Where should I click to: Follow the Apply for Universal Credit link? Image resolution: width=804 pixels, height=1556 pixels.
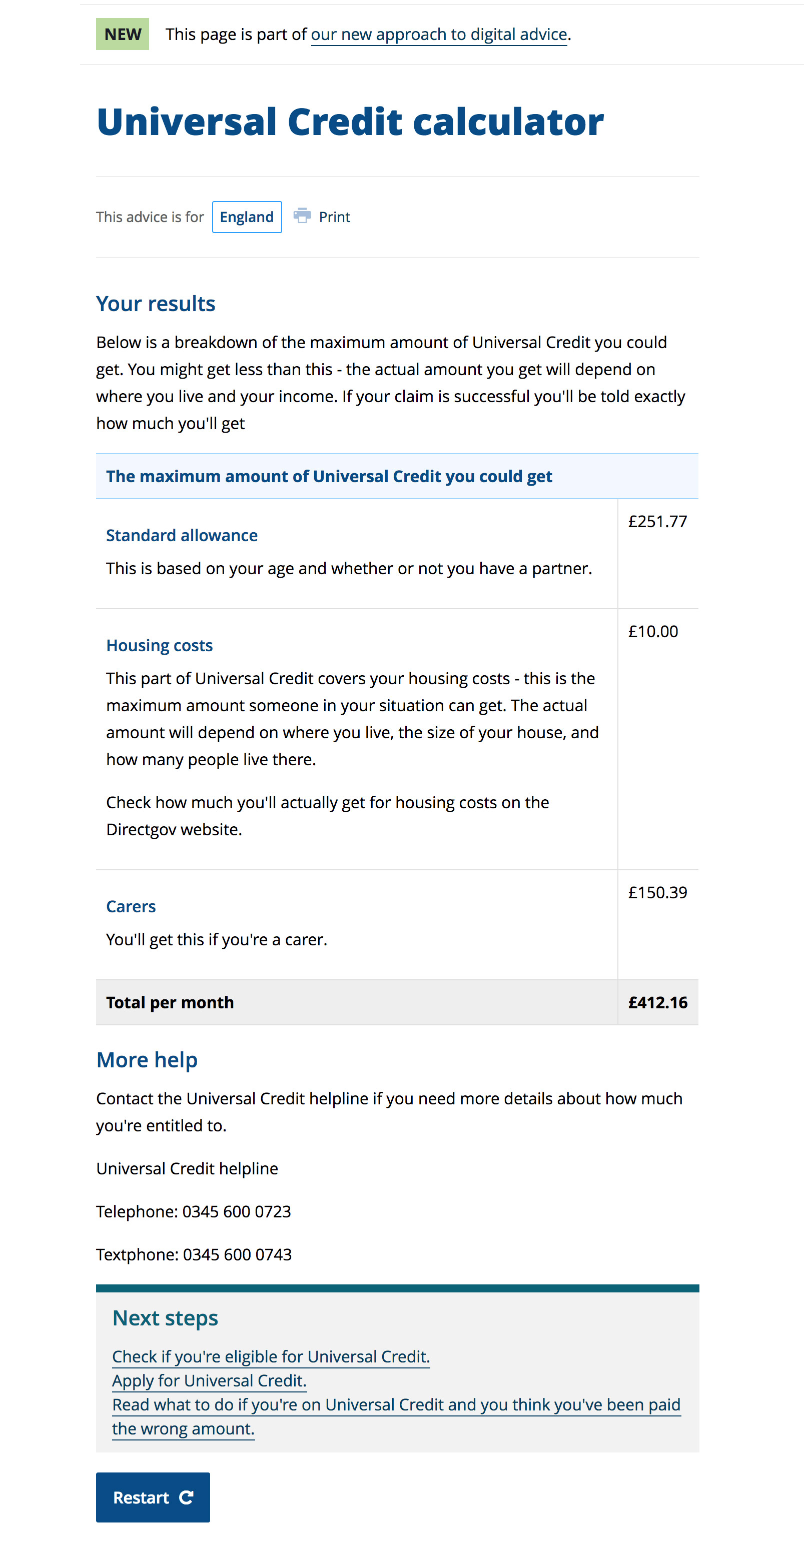tap(209, 1381)
